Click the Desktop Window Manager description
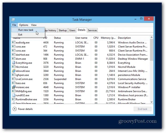166x133 pixels. coord(133,59)
